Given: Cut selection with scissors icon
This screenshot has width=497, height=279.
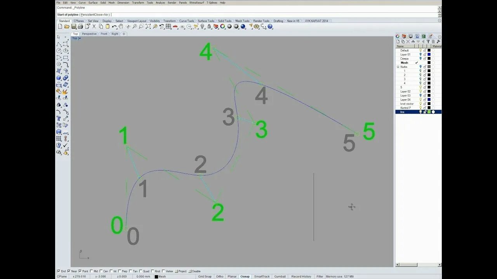Looking at the screenshot, I should [x=94, y=26].
